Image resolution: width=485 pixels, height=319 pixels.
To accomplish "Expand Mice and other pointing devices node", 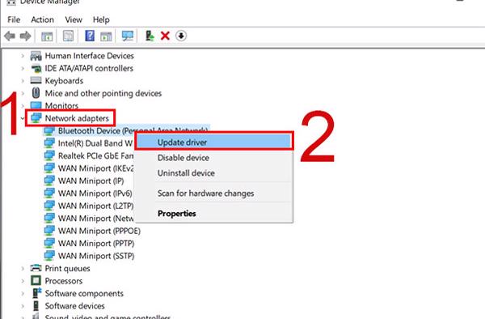I will tap(23, 93).
